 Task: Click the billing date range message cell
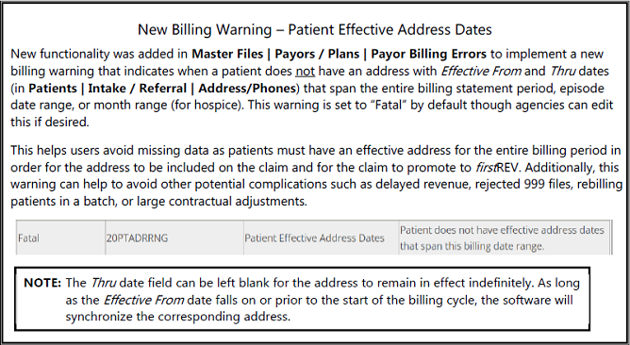click(505, 238)
